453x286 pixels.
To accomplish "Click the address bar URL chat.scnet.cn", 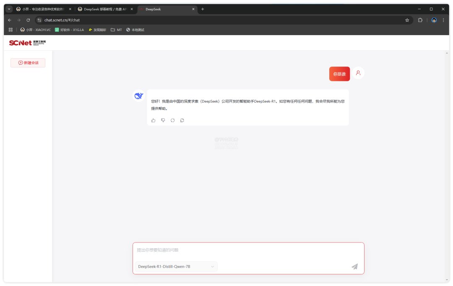I will coord(62,20).
